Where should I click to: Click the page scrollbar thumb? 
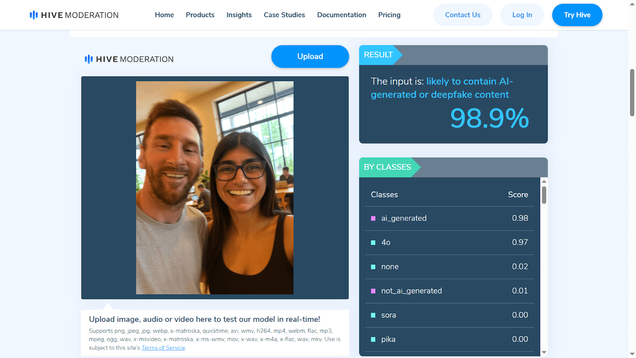(x=632, y=93)
